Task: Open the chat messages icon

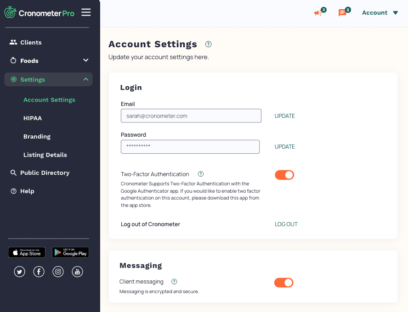Action: coord(342,13)
